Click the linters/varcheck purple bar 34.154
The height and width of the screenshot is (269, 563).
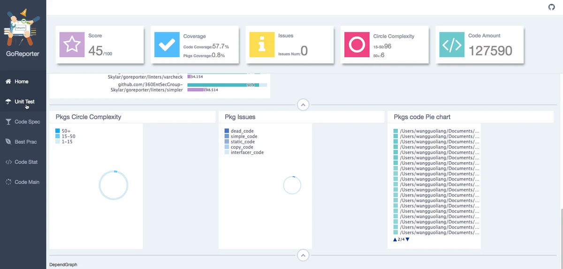[x=189, y=76]
